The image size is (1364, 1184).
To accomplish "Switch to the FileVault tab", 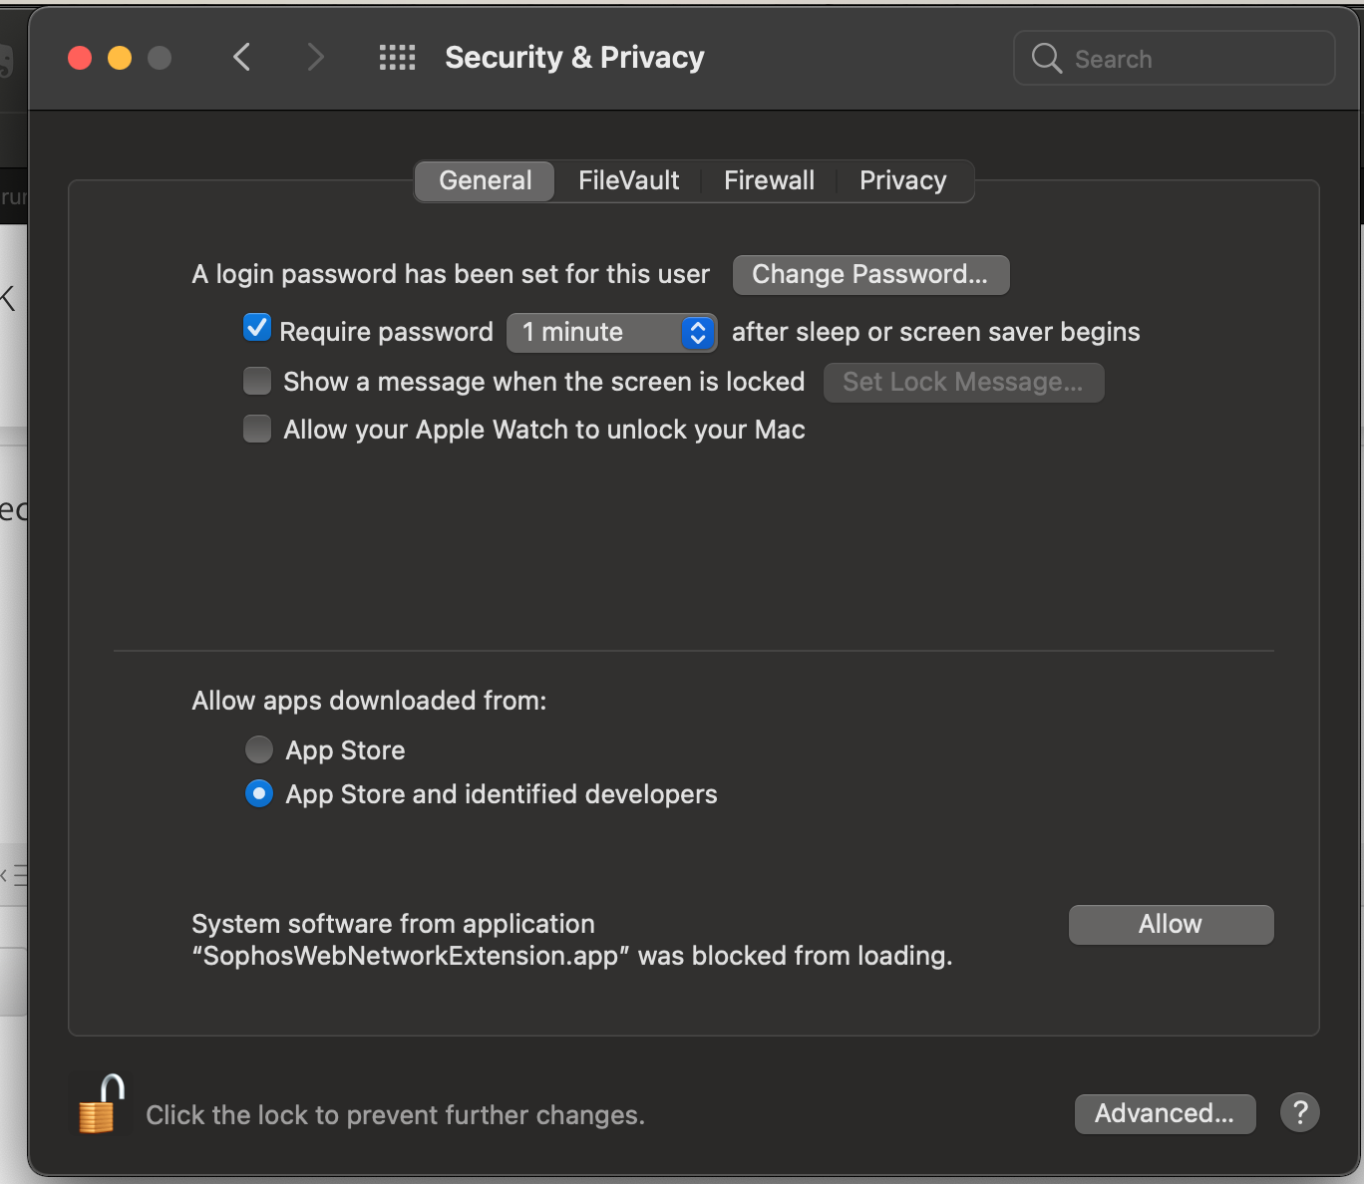I will (628, 180).
